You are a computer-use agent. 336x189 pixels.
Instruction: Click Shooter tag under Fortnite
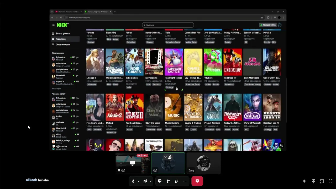(91, 42)
